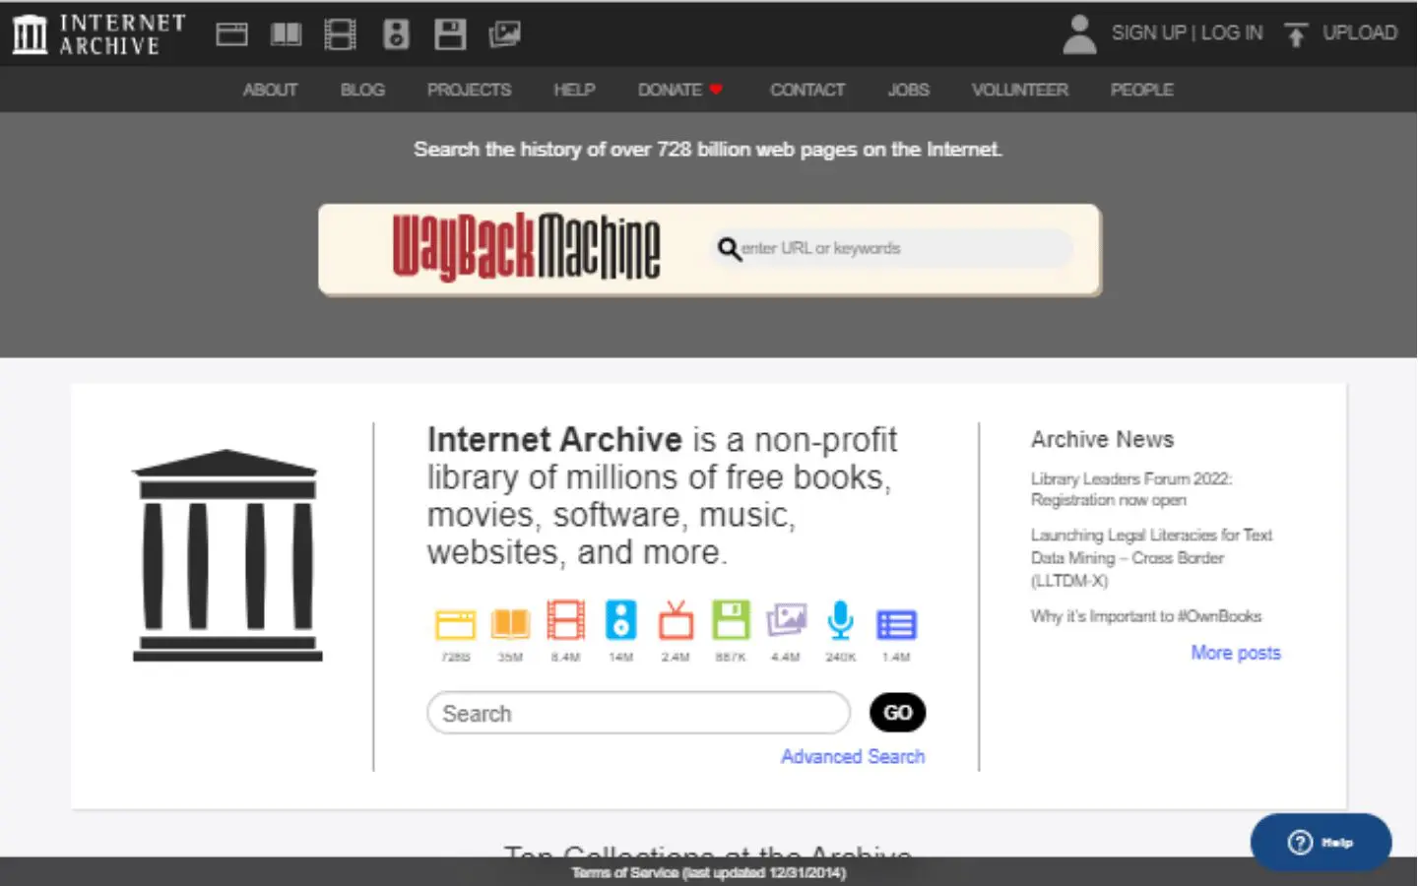This screenshot has height=886, width=1418.
Task: Open the Help menu item in navigation bar
Action: tap(574, 90)
